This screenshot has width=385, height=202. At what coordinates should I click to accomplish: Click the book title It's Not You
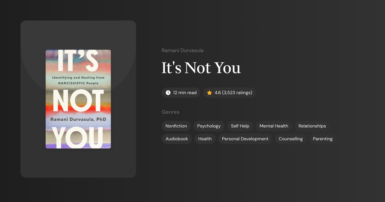(x=201, y=68)
